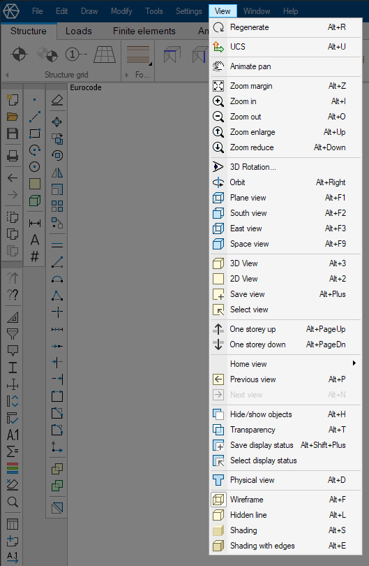Select the Print icon in left toolbar
Screen dimensions: 369x566
click(13, 156)
